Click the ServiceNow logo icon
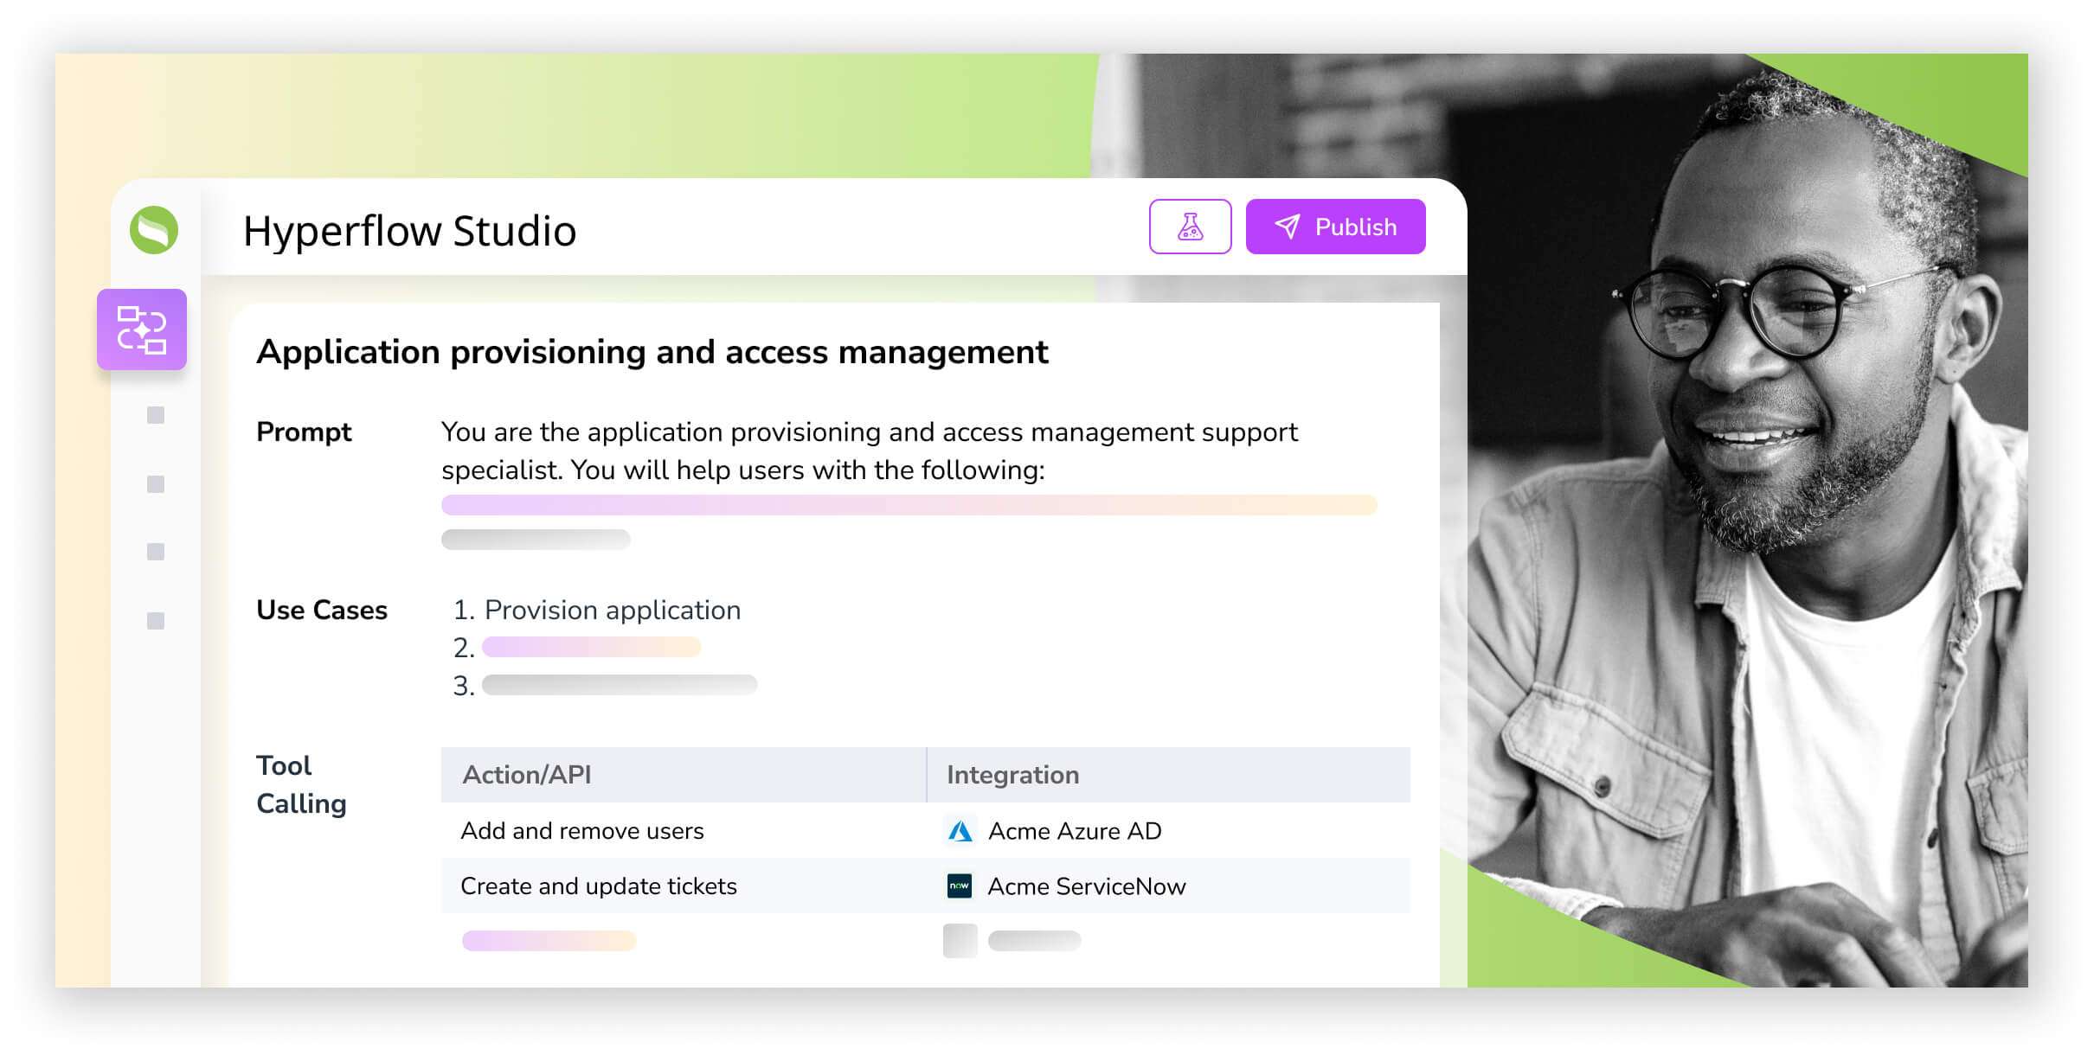The image size is (2094, 1055). point(960,886)
